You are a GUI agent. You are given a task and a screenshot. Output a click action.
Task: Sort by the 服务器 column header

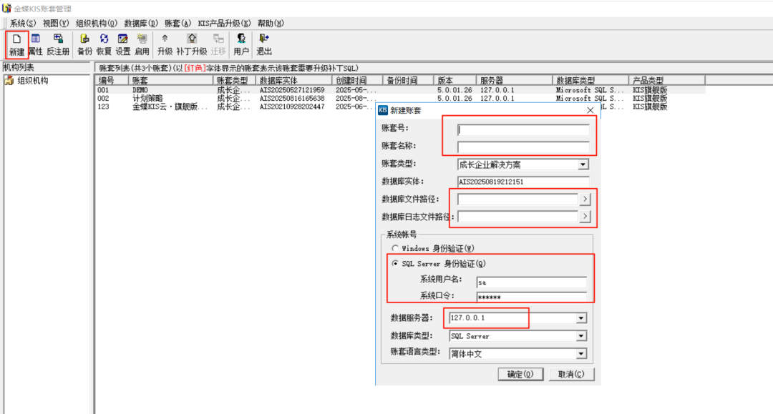515,80
